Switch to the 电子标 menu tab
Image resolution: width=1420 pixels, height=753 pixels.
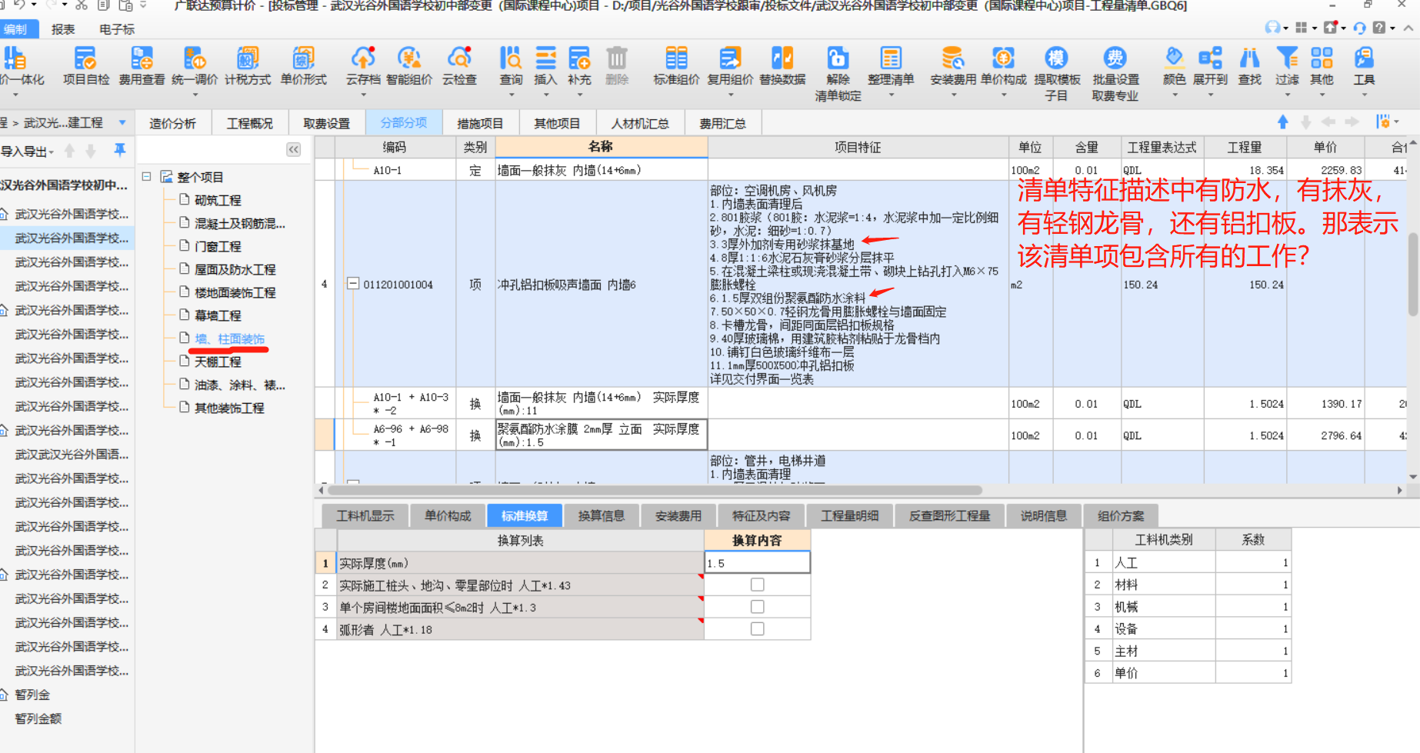click(117, 29)
